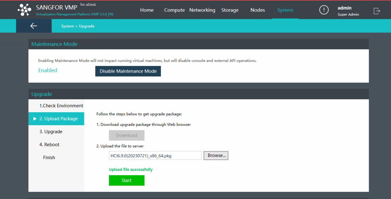Select the Finish step
This screenshot has width=391, height=199.
click(56, 157)
